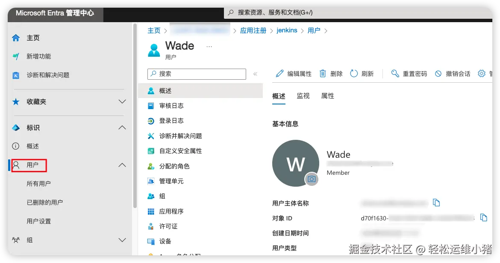The width and height of the screenshot is (500, 263).
Task: Click the star icon beside 收藏夹
Action: [16, 102]
